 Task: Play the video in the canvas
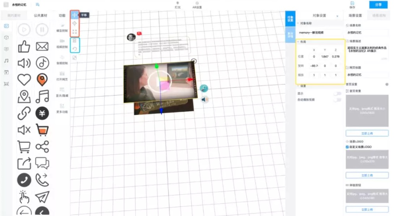pyautogui.click(x=160, y=82)
